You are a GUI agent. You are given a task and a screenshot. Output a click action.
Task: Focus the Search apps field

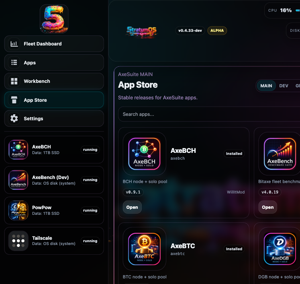point(209,114)
